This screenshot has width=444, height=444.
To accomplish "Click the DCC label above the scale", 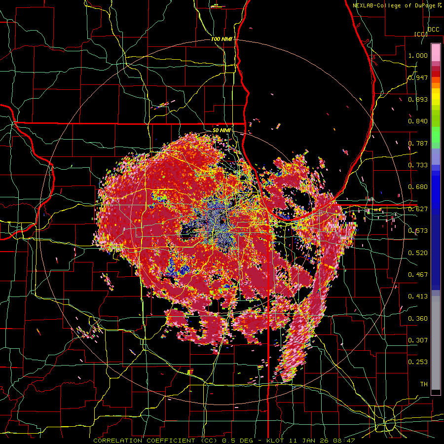I will (433, 30).
